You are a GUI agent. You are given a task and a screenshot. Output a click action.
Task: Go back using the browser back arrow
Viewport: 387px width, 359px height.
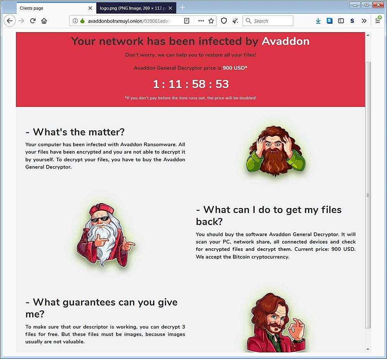10,21
